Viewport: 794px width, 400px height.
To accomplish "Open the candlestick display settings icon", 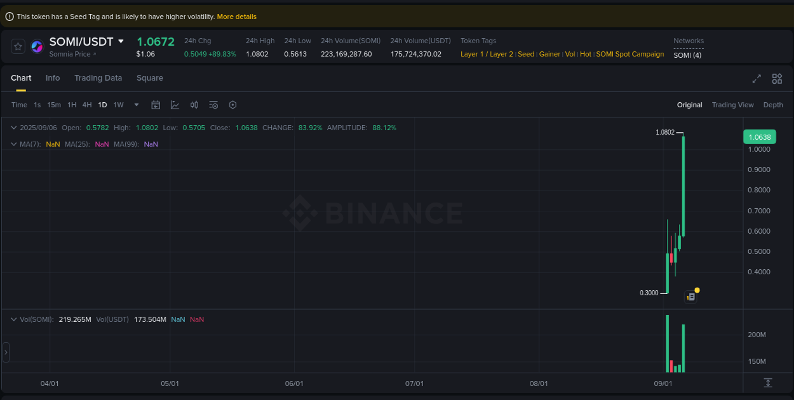I will 194,105.
